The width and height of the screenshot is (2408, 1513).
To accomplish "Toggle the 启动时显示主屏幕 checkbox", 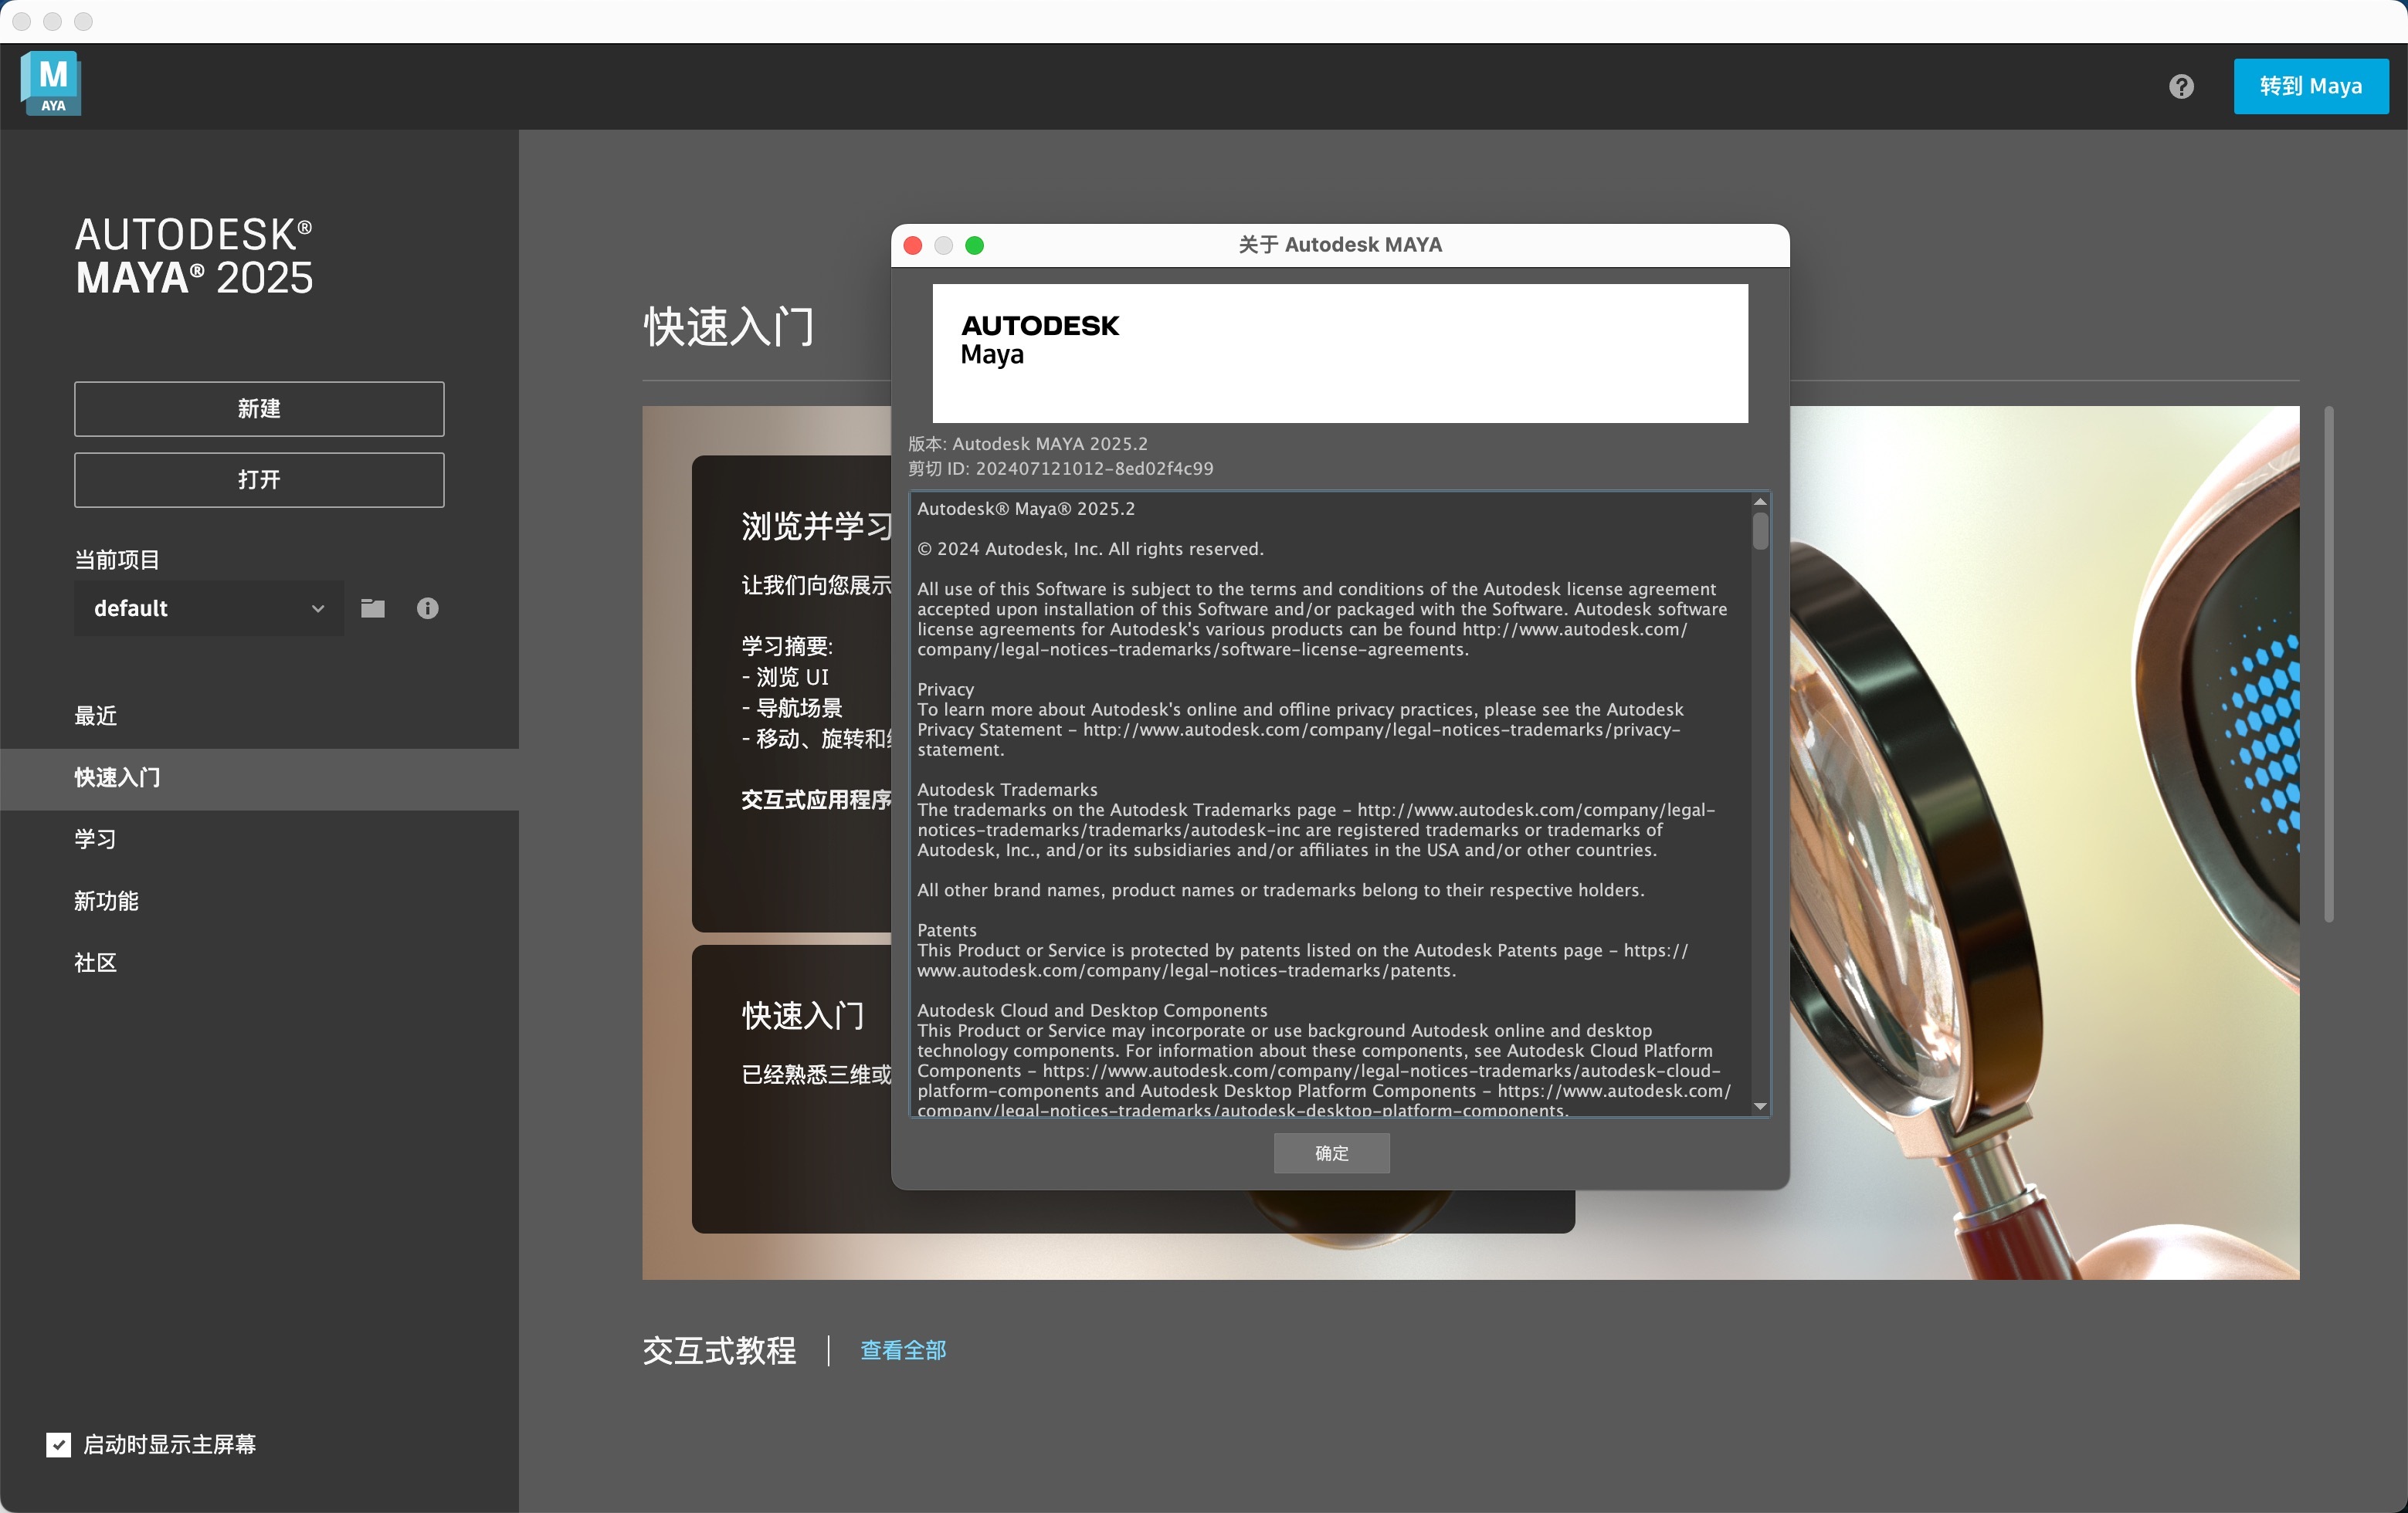I will point(58,1444).
